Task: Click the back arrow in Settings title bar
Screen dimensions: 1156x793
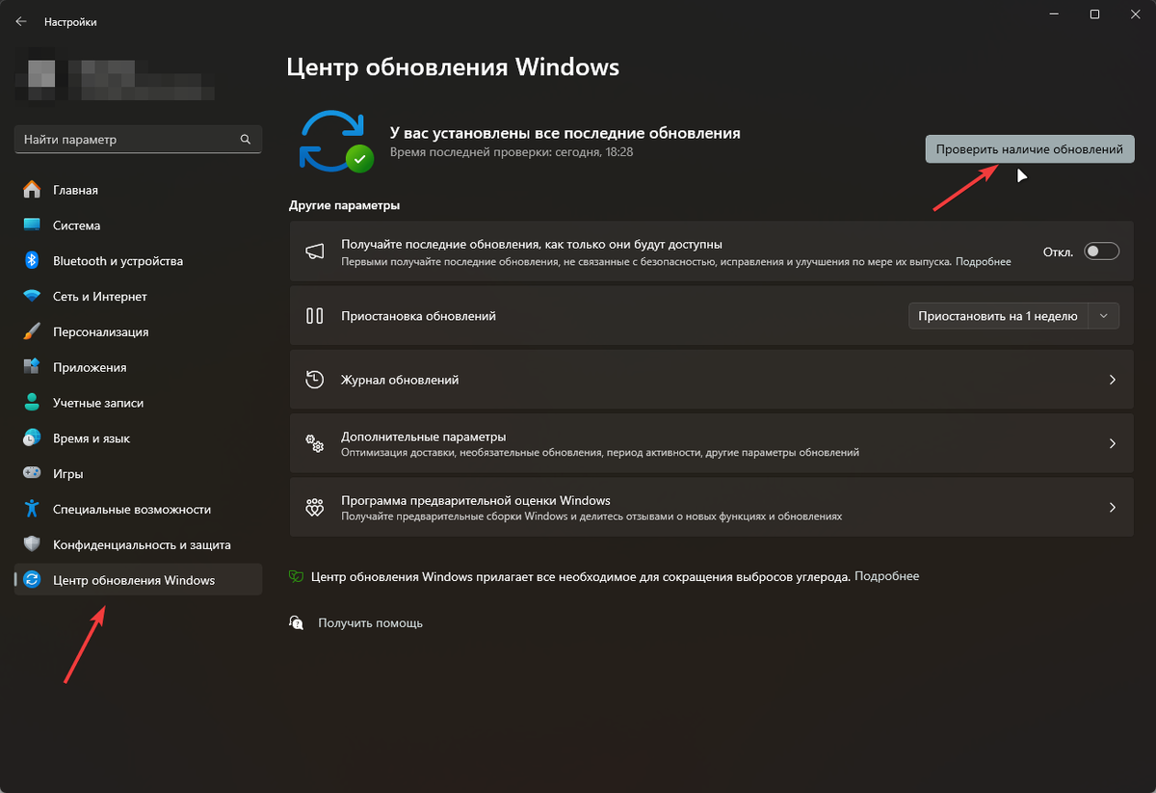Action: (x=21, y=21)
